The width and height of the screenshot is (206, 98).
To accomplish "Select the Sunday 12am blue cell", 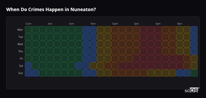I will click(x=28, y=73).
